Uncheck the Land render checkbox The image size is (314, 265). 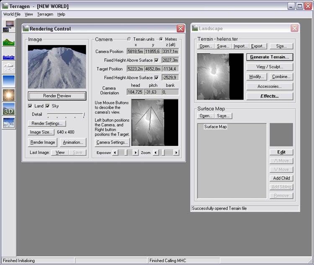pos(30,106)
